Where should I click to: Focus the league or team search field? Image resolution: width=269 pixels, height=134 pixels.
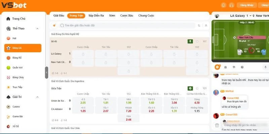click(127, 25)
